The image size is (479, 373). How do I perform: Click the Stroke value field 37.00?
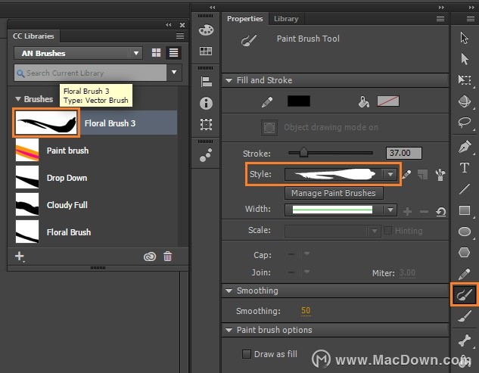[x=404, y=153]
